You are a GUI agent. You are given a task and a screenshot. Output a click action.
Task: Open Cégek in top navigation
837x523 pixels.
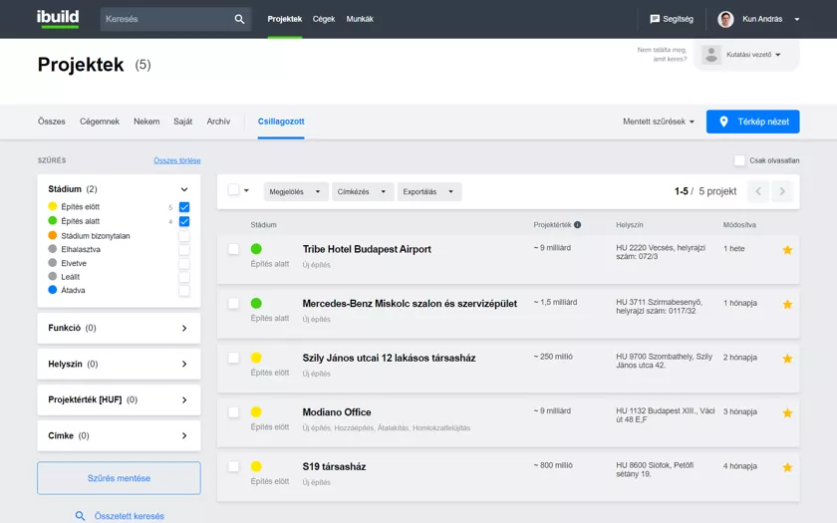(x=324, y=19)
